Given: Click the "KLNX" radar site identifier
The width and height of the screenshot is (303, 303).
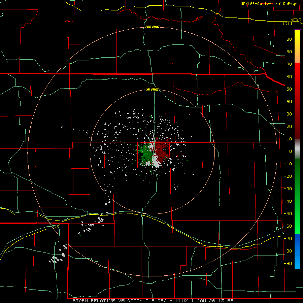Looking at the screenshot, I should click(x=182, y=301).
